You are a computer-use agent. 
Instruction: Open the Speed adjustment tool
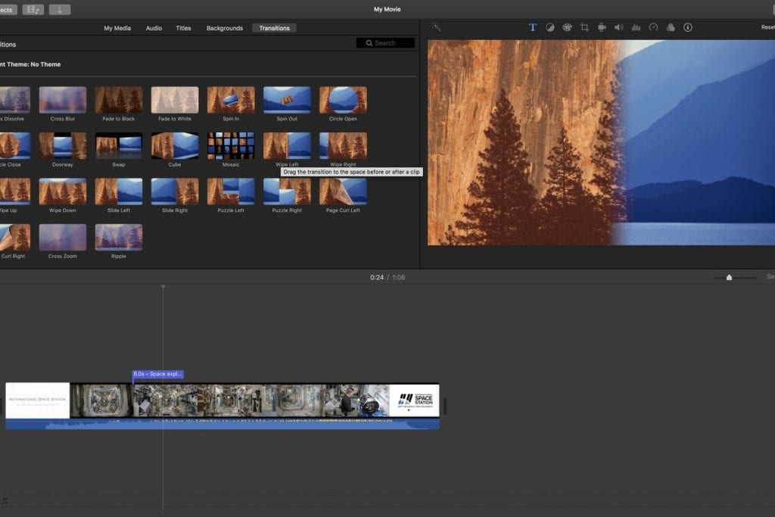click(x=653, y=27)
